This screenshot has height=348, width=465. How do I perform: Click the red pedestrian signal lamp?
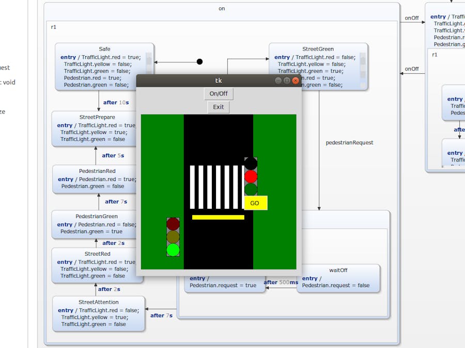point(251,177)
